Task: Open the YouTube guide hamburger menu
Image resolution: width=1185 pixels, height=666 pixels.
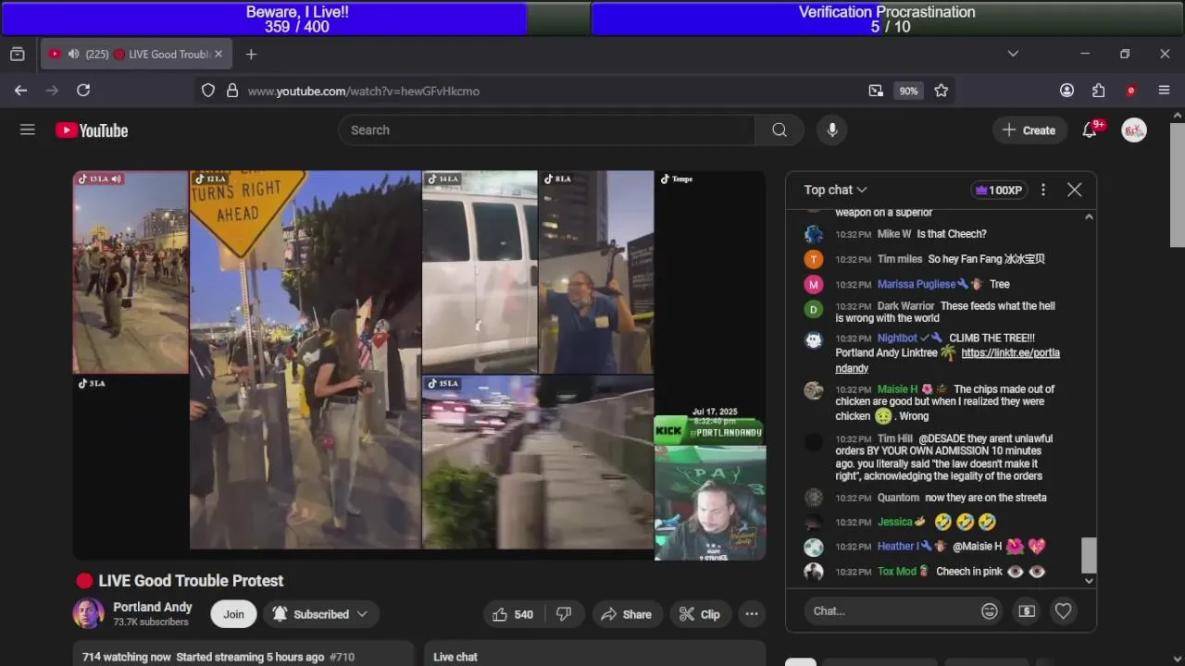Action: click(28, 130)
